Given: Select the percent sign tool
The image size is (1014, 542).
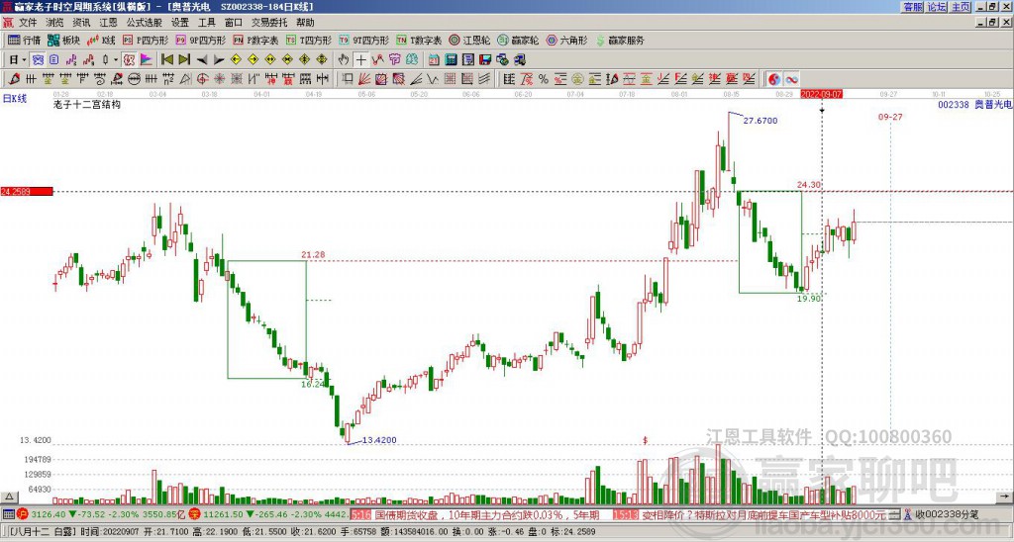Looking at the screenshot, I should click(x=544, y=79).
